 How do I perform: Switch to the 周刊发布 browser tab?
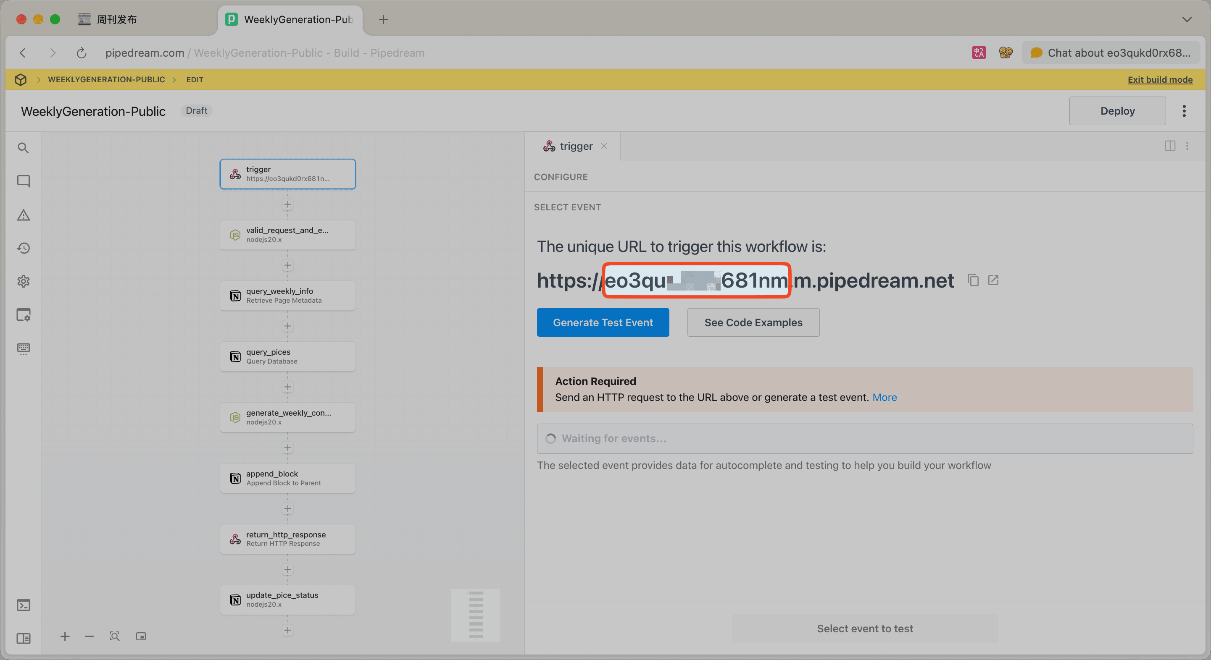coord(116,19)
